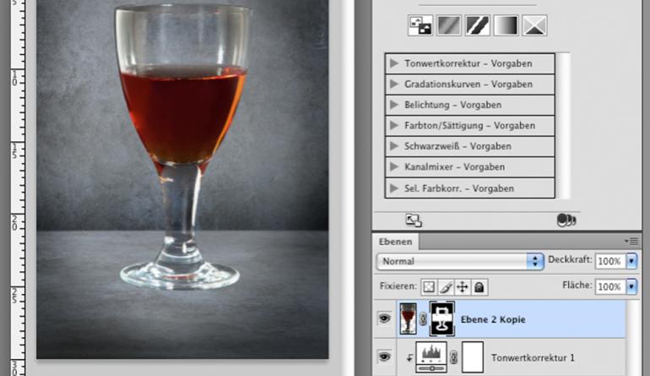Add a Posterize adjustment layer
Viewport: 650px width, 376px height.
[449, 25]
